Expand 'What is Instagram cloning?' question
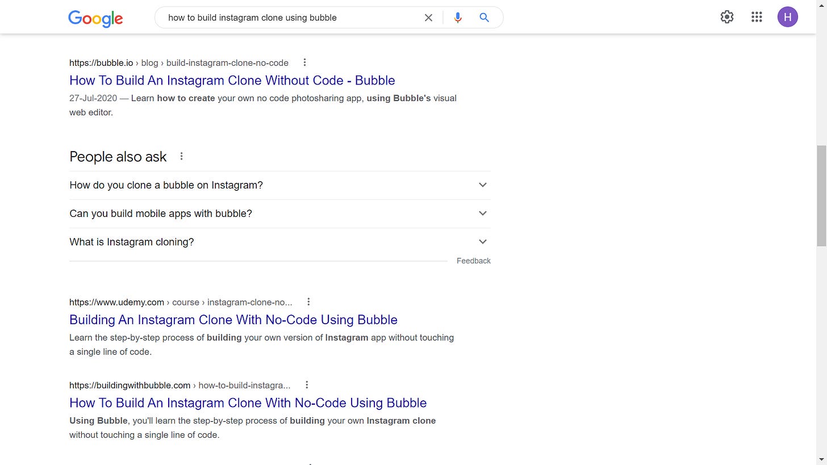The image size is (827, 465). point(280,242)
